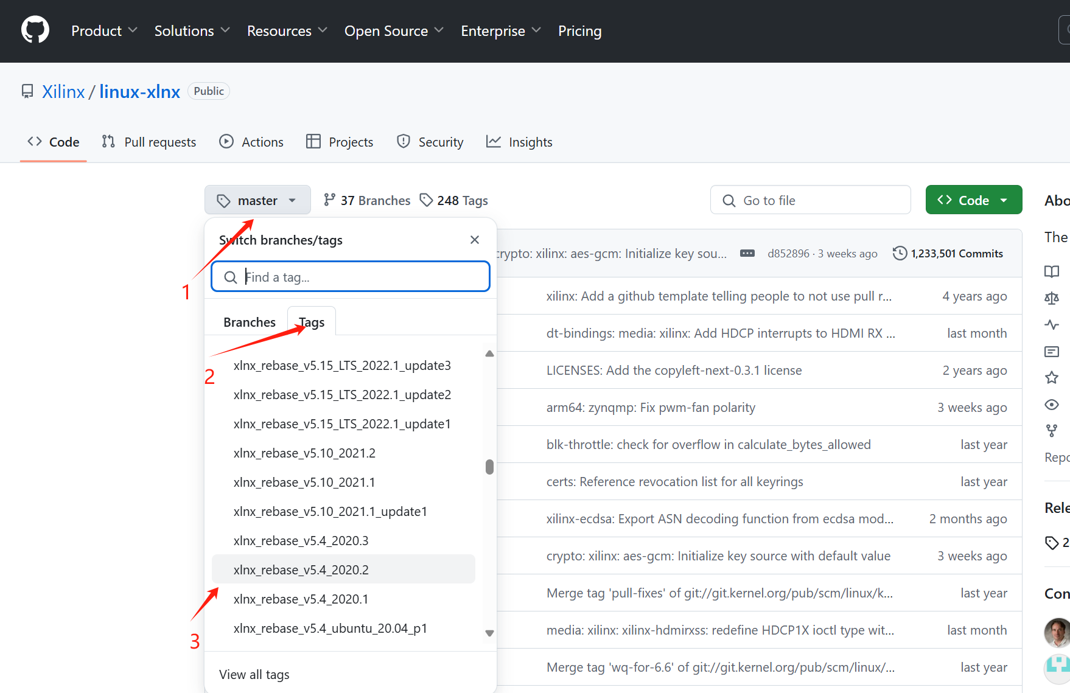Open commit 'certs: Reference revocation list' message
Viewport: 1070px width, 693px height.
point(674,482)
